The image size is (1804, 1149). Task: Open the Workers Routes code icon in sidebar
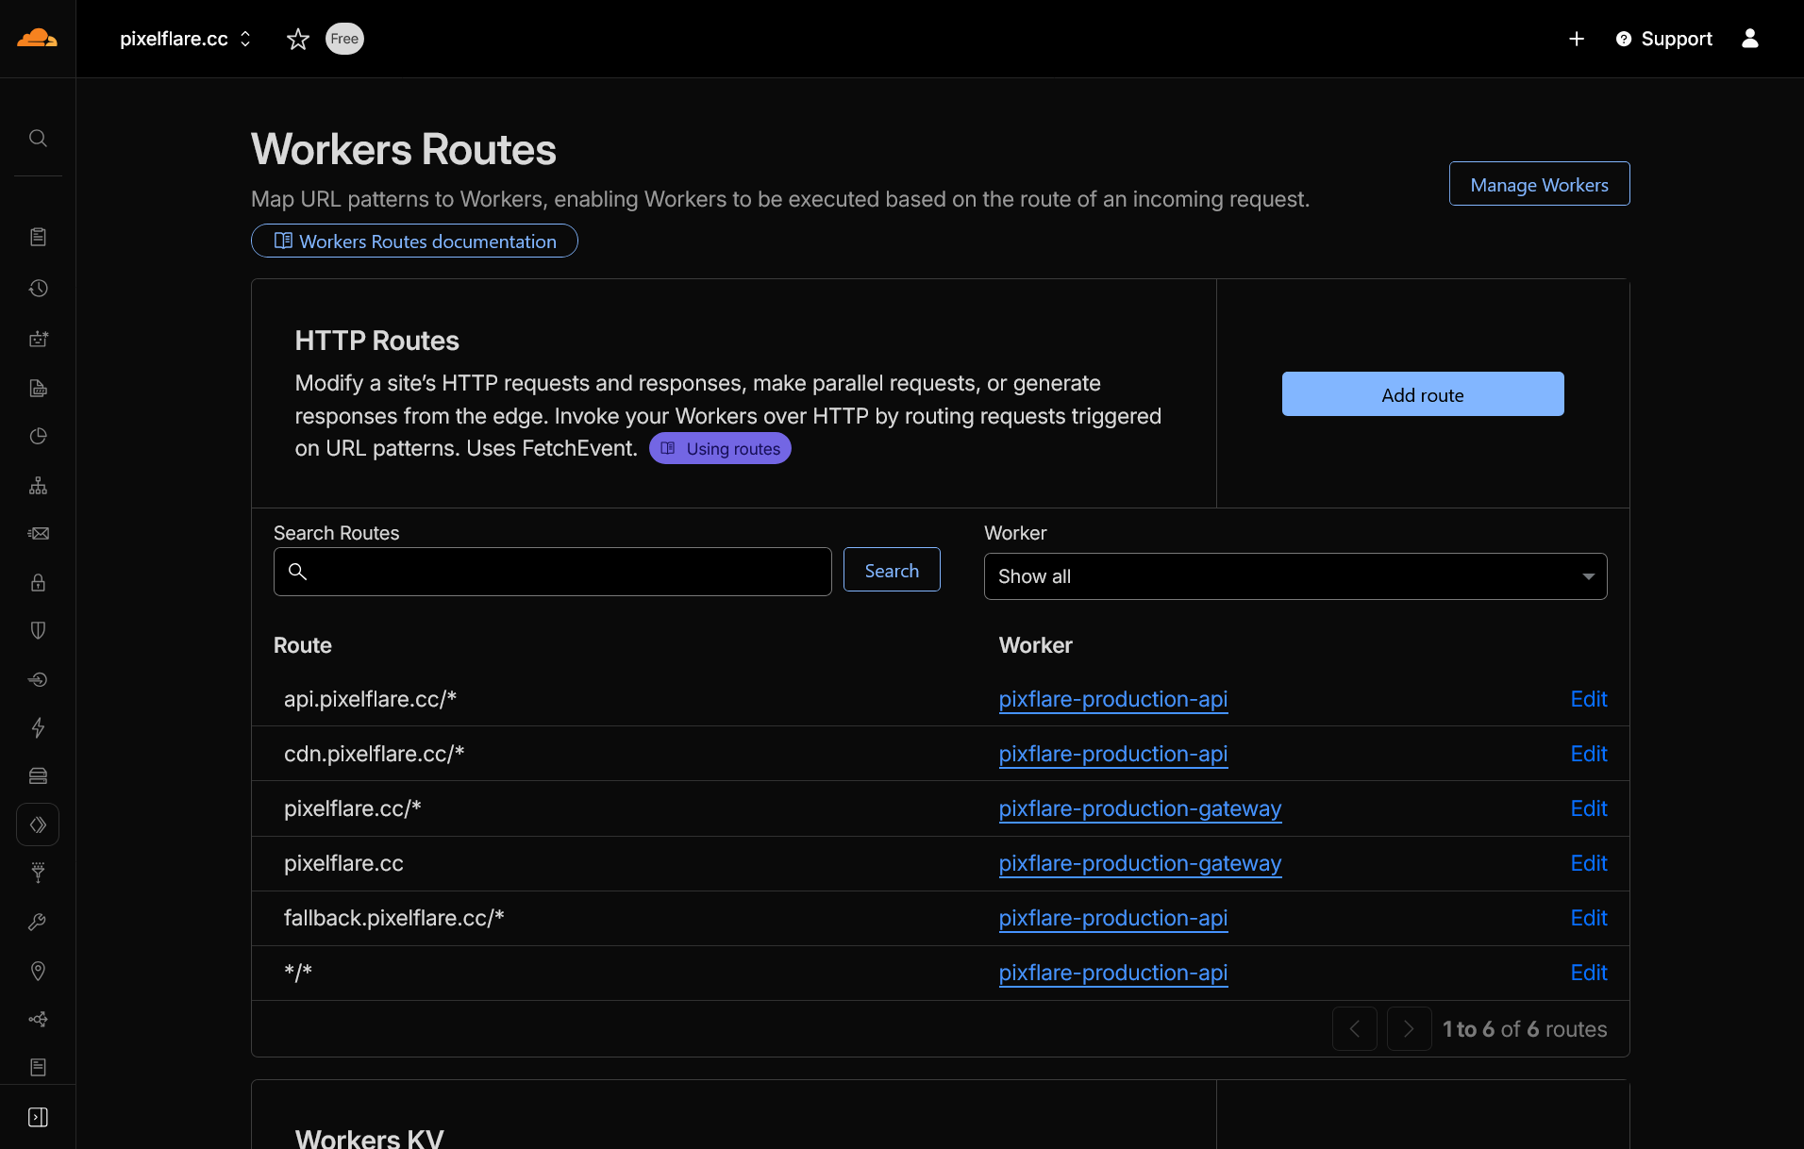point(38,824)
